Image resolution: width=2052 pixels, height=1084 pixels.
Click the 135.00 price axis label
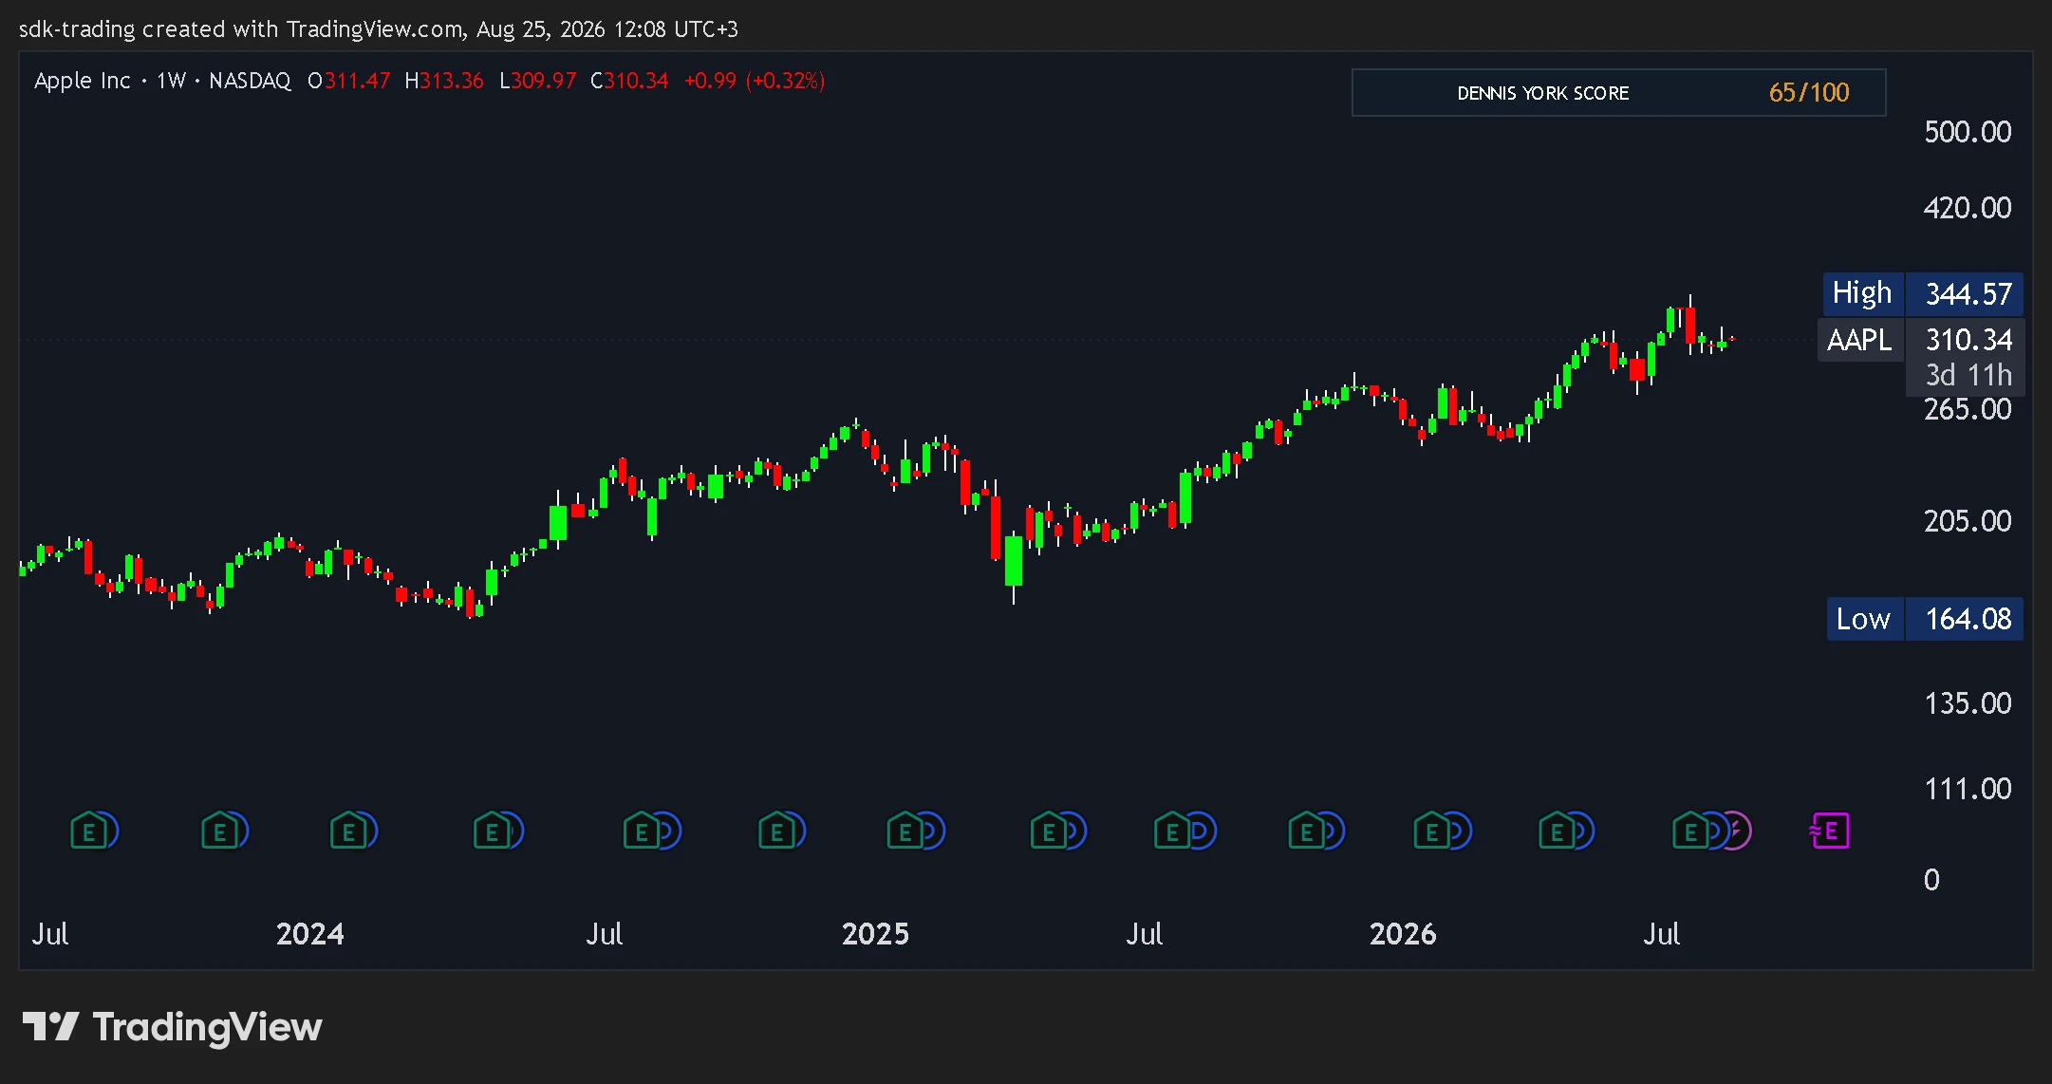1968,702
